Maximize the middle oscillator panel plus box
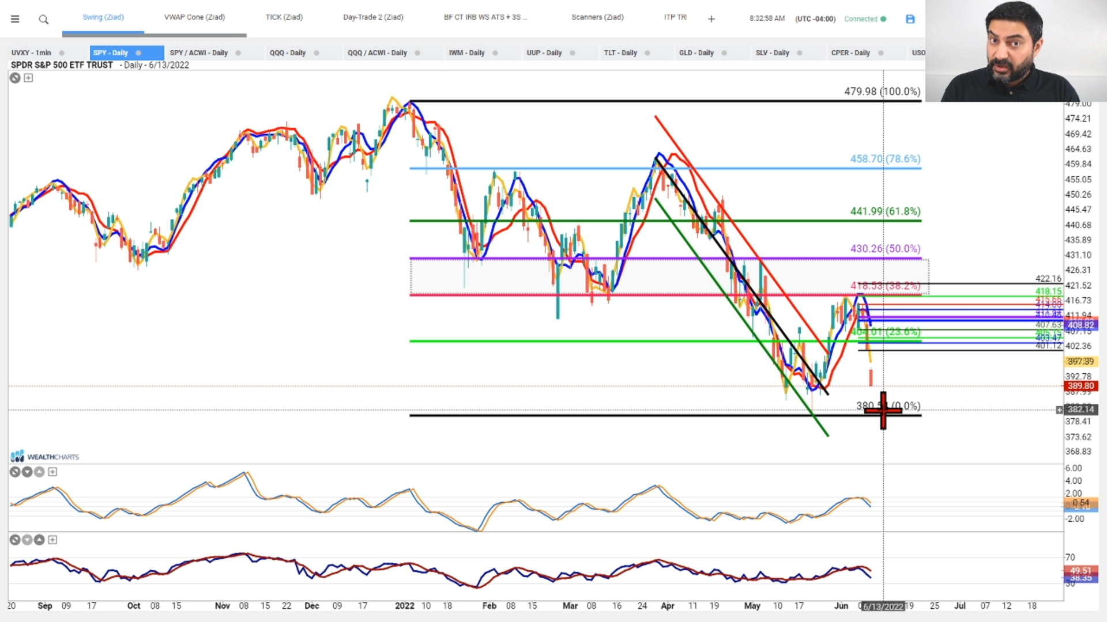Viewport: 1107px width, 622px height. [52, 472]
